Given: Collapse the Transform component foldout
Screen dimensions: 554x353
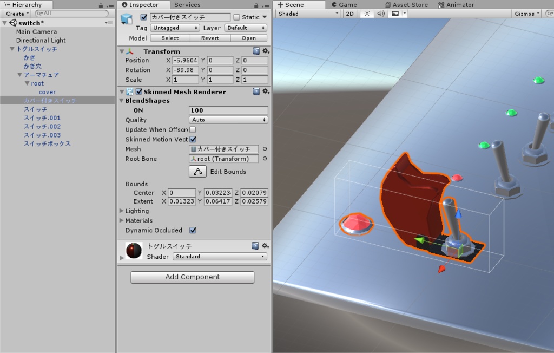Looking at the screenshot, I should pos(122,51).
